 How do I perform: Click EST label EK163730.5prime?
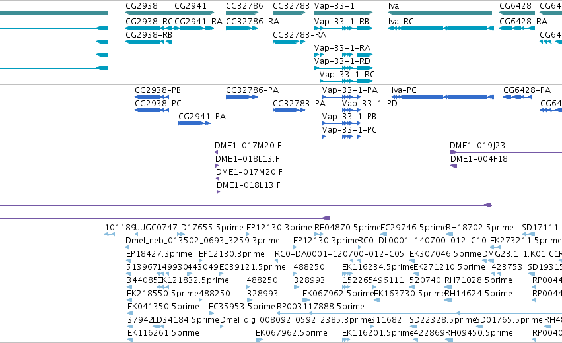409,294
